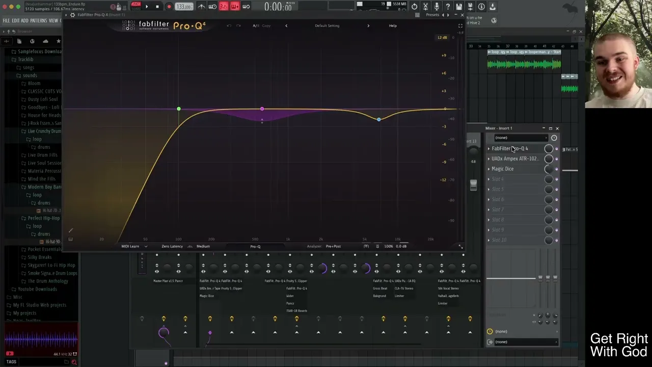Open the Pre+Post analyzer setting
Viewport: 652px width, 367px height.
(x=333, y=246)
